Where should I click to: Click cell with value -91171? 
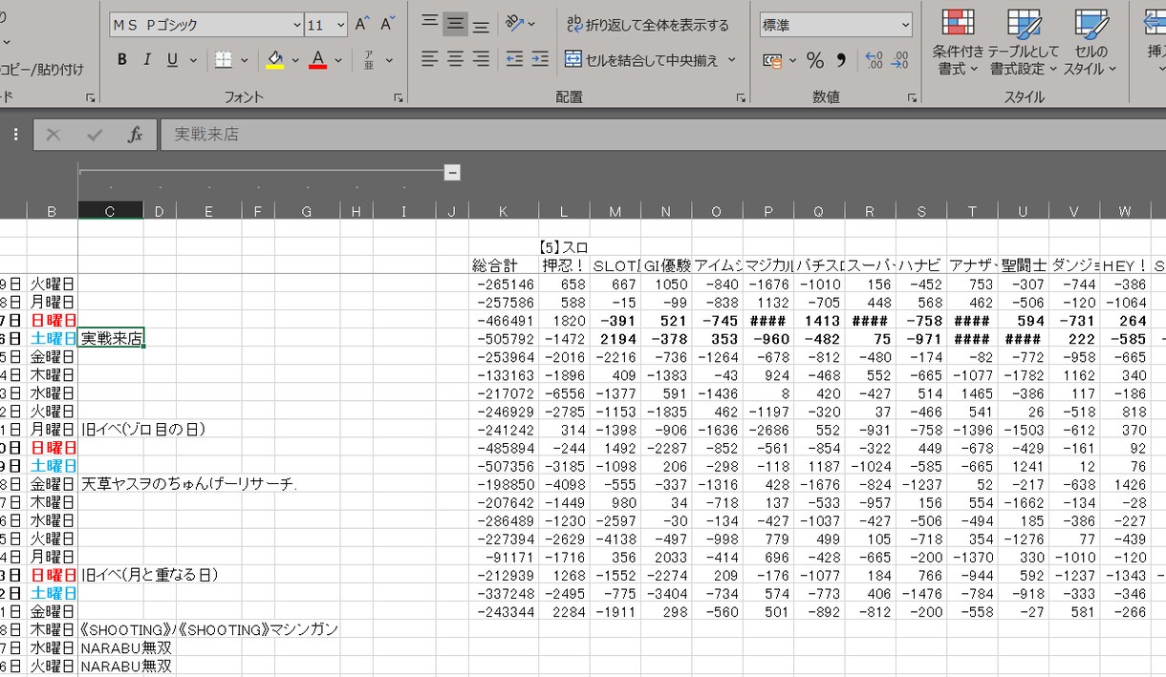pos(503,556)
